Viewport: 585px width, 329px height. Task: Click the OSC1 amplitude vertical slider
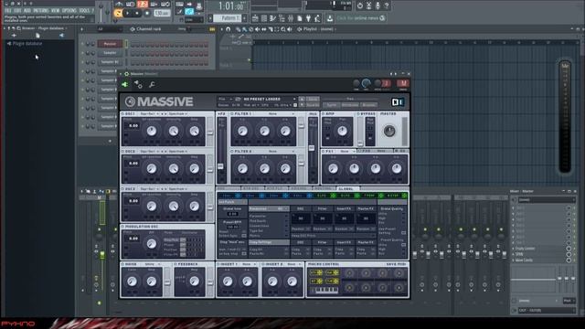tap(210, 132)
